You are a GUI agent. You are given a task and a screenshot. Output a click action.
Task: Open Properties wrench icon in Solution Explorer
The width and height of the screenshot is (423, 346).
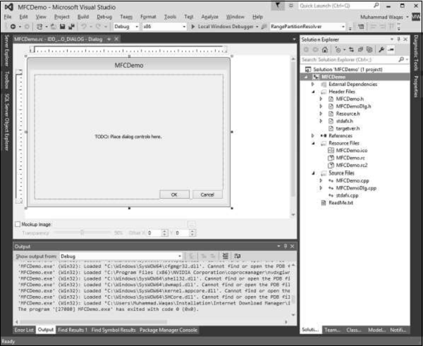(x=381, y=49)
